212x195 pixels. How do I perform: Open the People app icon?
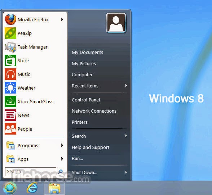pyautogui.click(x=10, y=129)
